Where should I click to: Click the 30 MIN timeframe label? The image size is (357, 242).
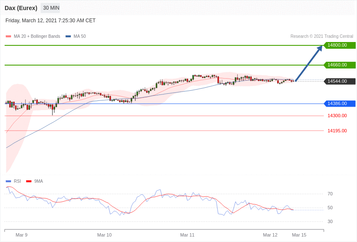[51, 8]
